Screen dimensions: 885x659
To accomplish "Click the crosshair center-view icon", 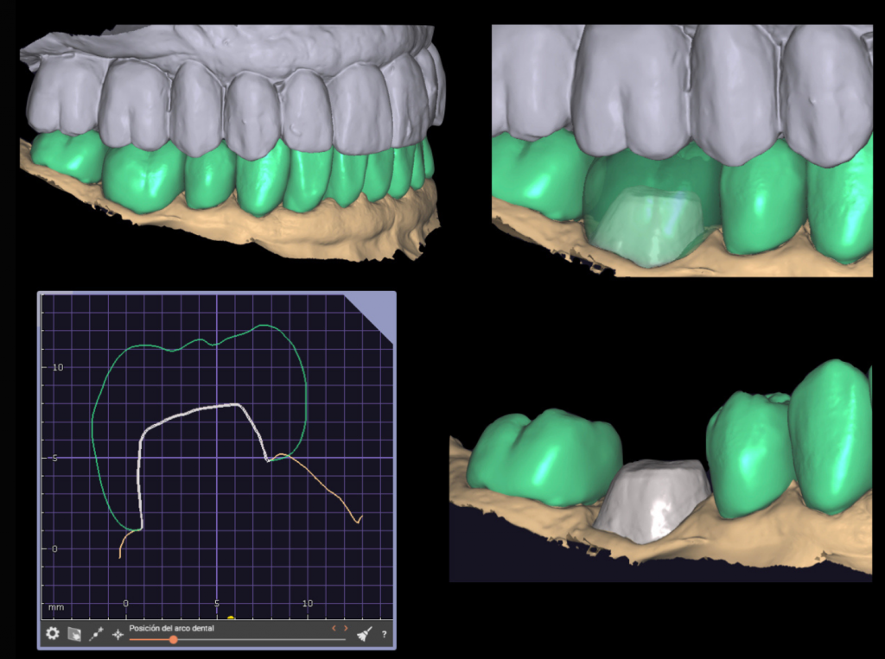I will [118, 634].
